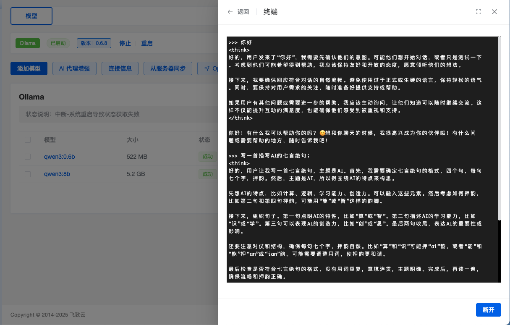Click the 断开 disconnect button
510x325 pixels.
pyautogui.click(x=488, y=310)
